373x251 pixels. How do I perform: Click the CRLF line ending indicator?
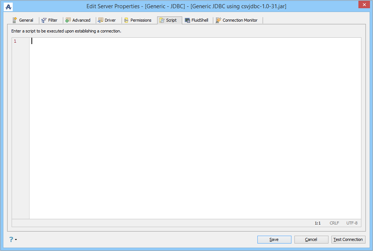[x=334, y=223]
